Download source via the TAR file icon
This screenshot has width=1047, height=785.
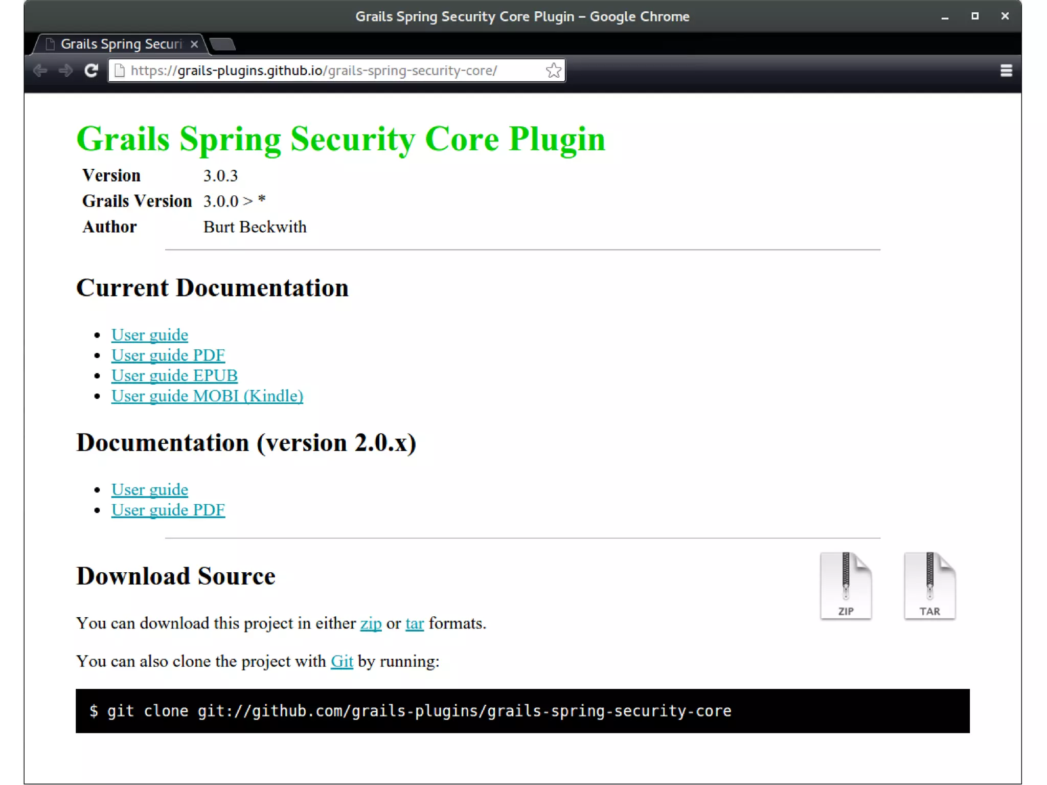pos(929,586)
